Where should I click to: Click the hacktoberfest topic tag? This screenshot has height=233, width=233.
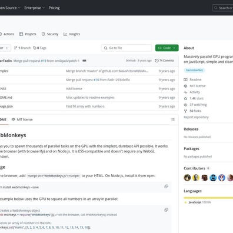point(194,70)
